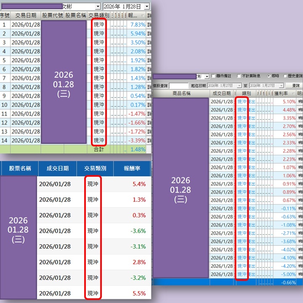The height and width of the screenshot is (303, 303).
Task: Click the -0.66% total in the blue footer
Action: 284,282
